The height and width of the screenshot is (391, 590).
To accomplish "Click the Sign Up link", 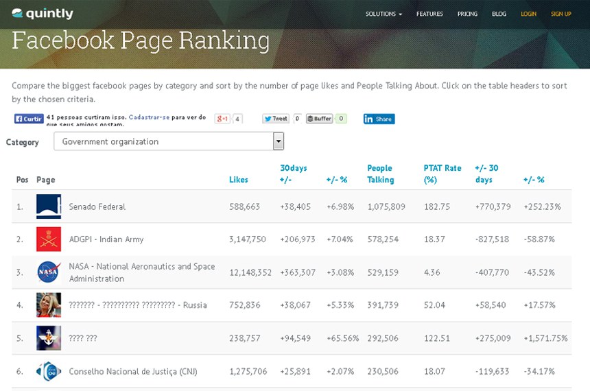I will pos(560,14).
